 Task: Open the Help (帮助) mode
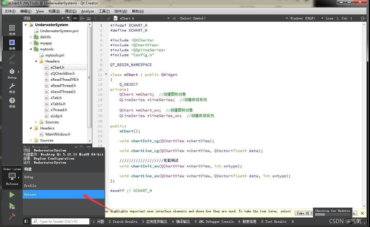(x=12, y=102)
